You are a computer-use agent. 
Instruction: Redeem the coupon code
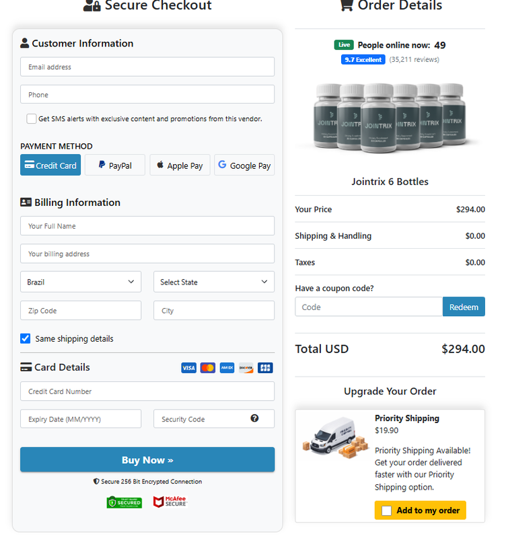point(464,307)
